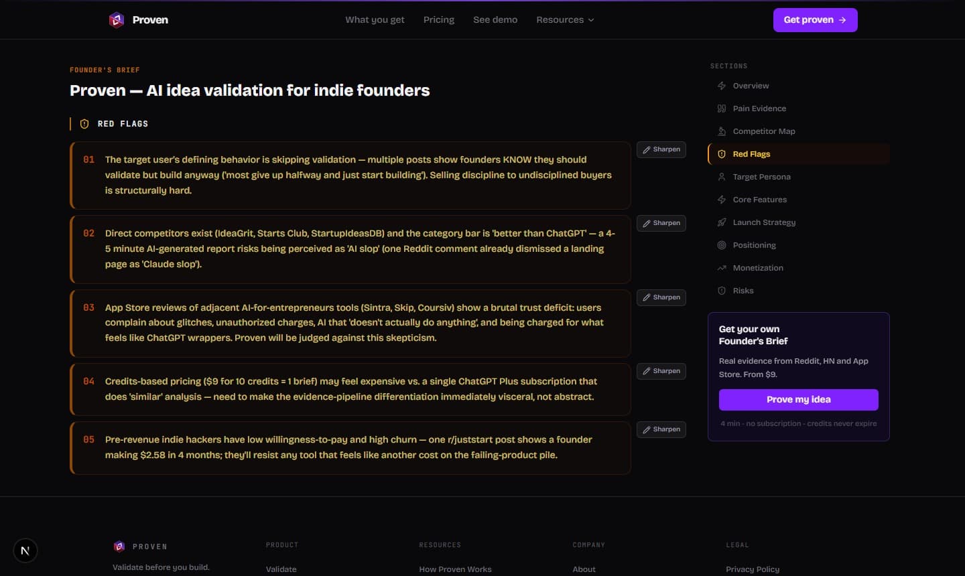Click the Proven logo icon in header
965x576 pixels.
tap(117, 20)
